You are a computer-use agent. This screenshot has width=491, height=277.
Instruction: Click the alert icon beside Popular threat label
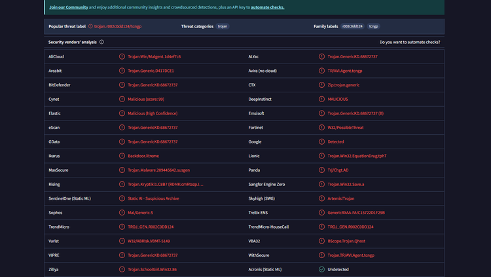(90, 26)
